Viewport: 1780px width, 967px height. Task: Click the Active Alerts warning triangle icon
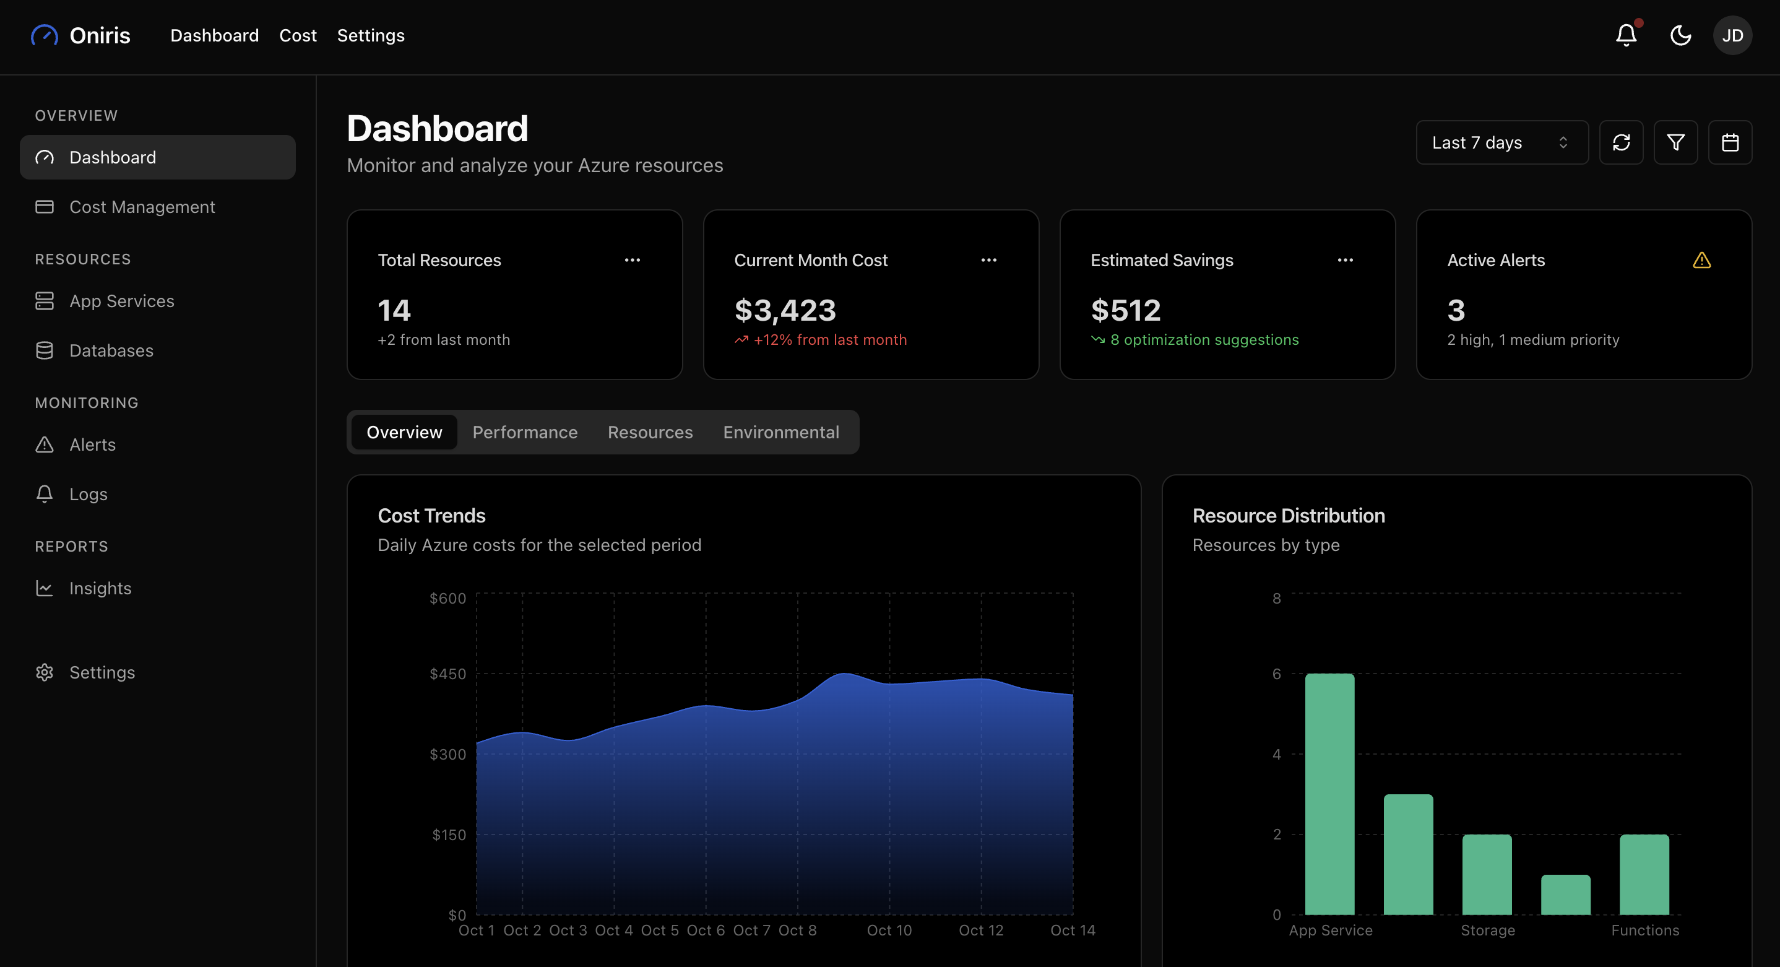[x=1701, y=261]
